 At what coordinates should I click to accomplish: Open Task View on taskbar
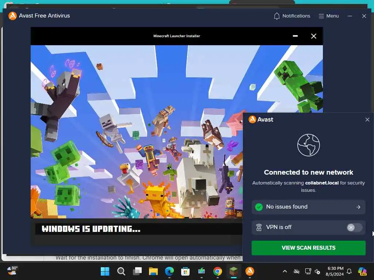point(137,271)
